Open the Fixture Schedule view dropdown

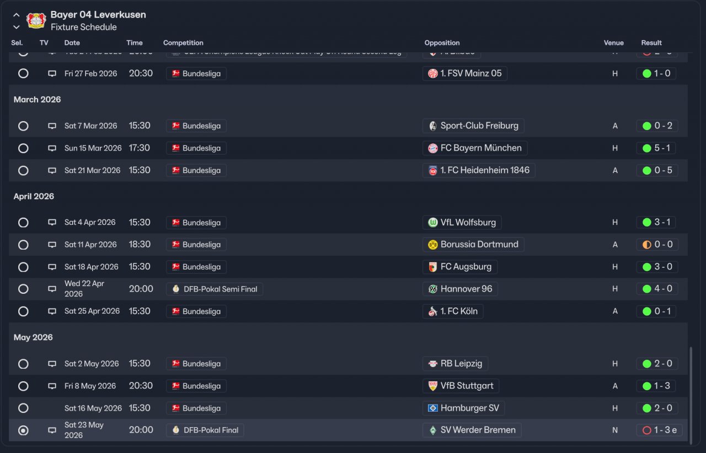coord(84,27)
